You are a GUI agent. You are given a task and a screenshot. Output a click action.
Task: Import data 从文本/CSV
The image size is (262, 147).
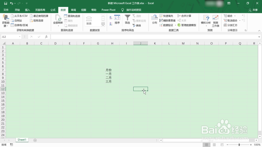click(19, 16)
